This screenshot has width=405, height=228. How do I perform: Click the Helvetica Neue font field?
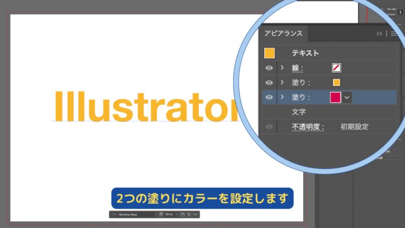pyautogui.click(x=135, y=214)
